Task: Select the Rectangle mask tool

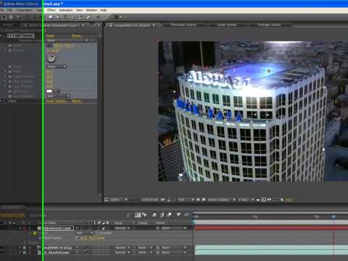Action: (x=51, y=17)
